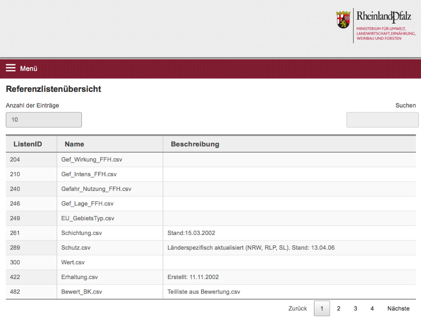Click the Menü label in navigation bar
The width and height of the screenshot is (421, 332).
point(29,68)
